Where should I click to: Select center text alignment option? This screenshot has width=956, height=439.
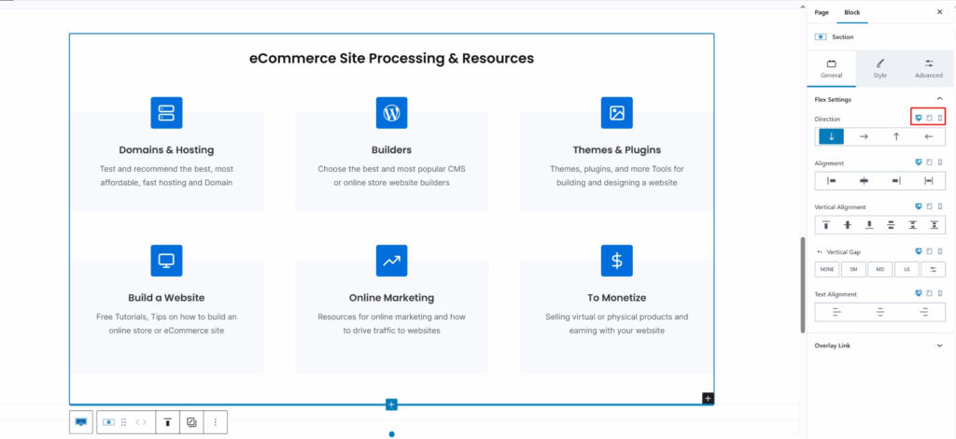(x=879, y=313)
